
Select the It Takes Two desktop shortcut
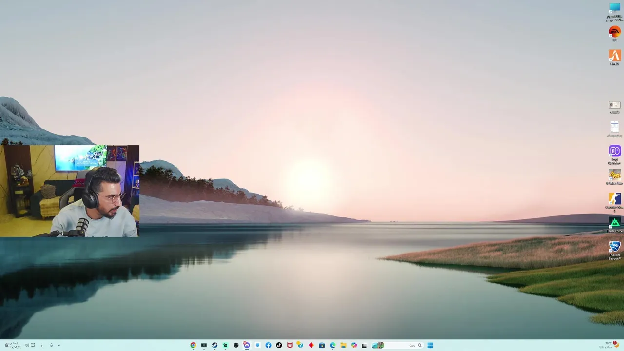pyautogui.click(x=614, y=177)
